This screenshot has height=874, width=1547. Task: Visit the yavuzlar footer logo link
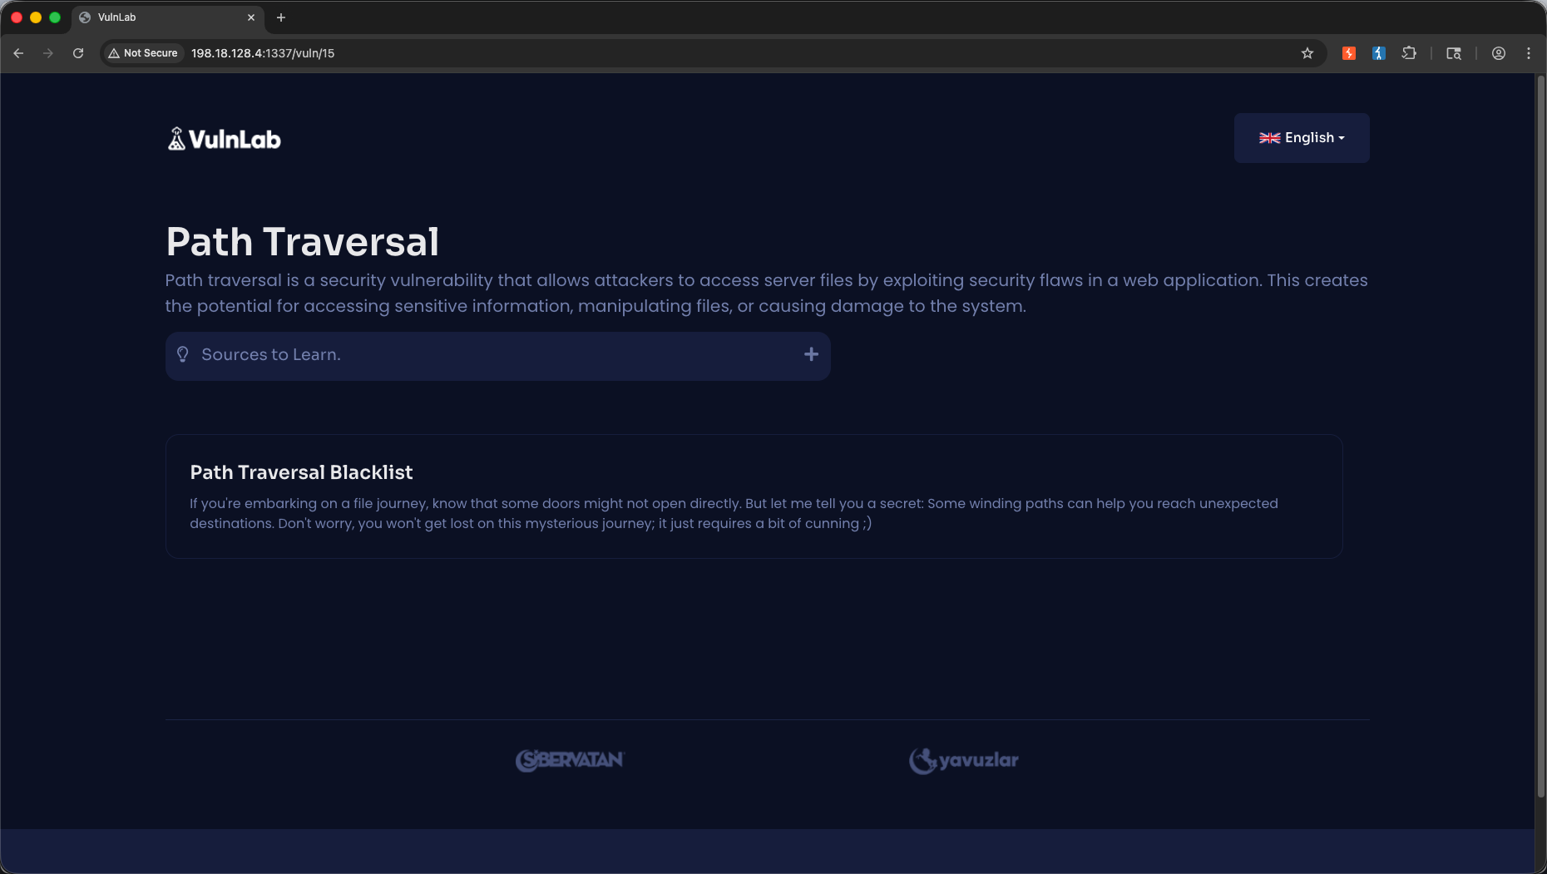(963, 760)
